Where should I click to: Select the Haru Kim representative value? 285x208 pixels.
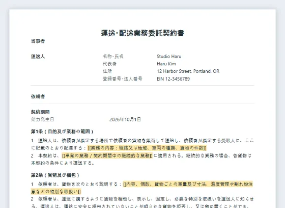click(166, 64)
